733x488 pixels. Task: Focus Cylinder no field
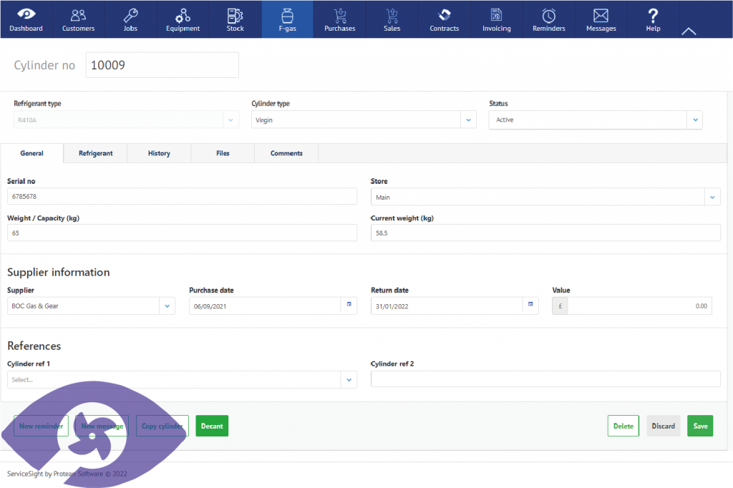(x=162, y=65)
